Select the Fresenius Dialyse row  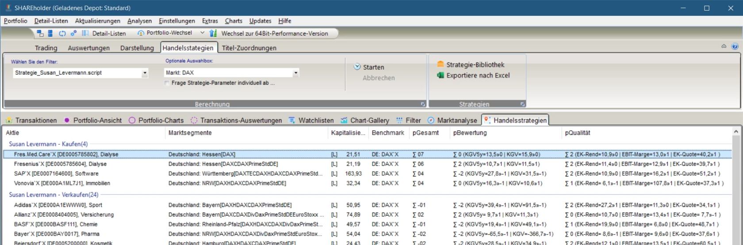368,164
